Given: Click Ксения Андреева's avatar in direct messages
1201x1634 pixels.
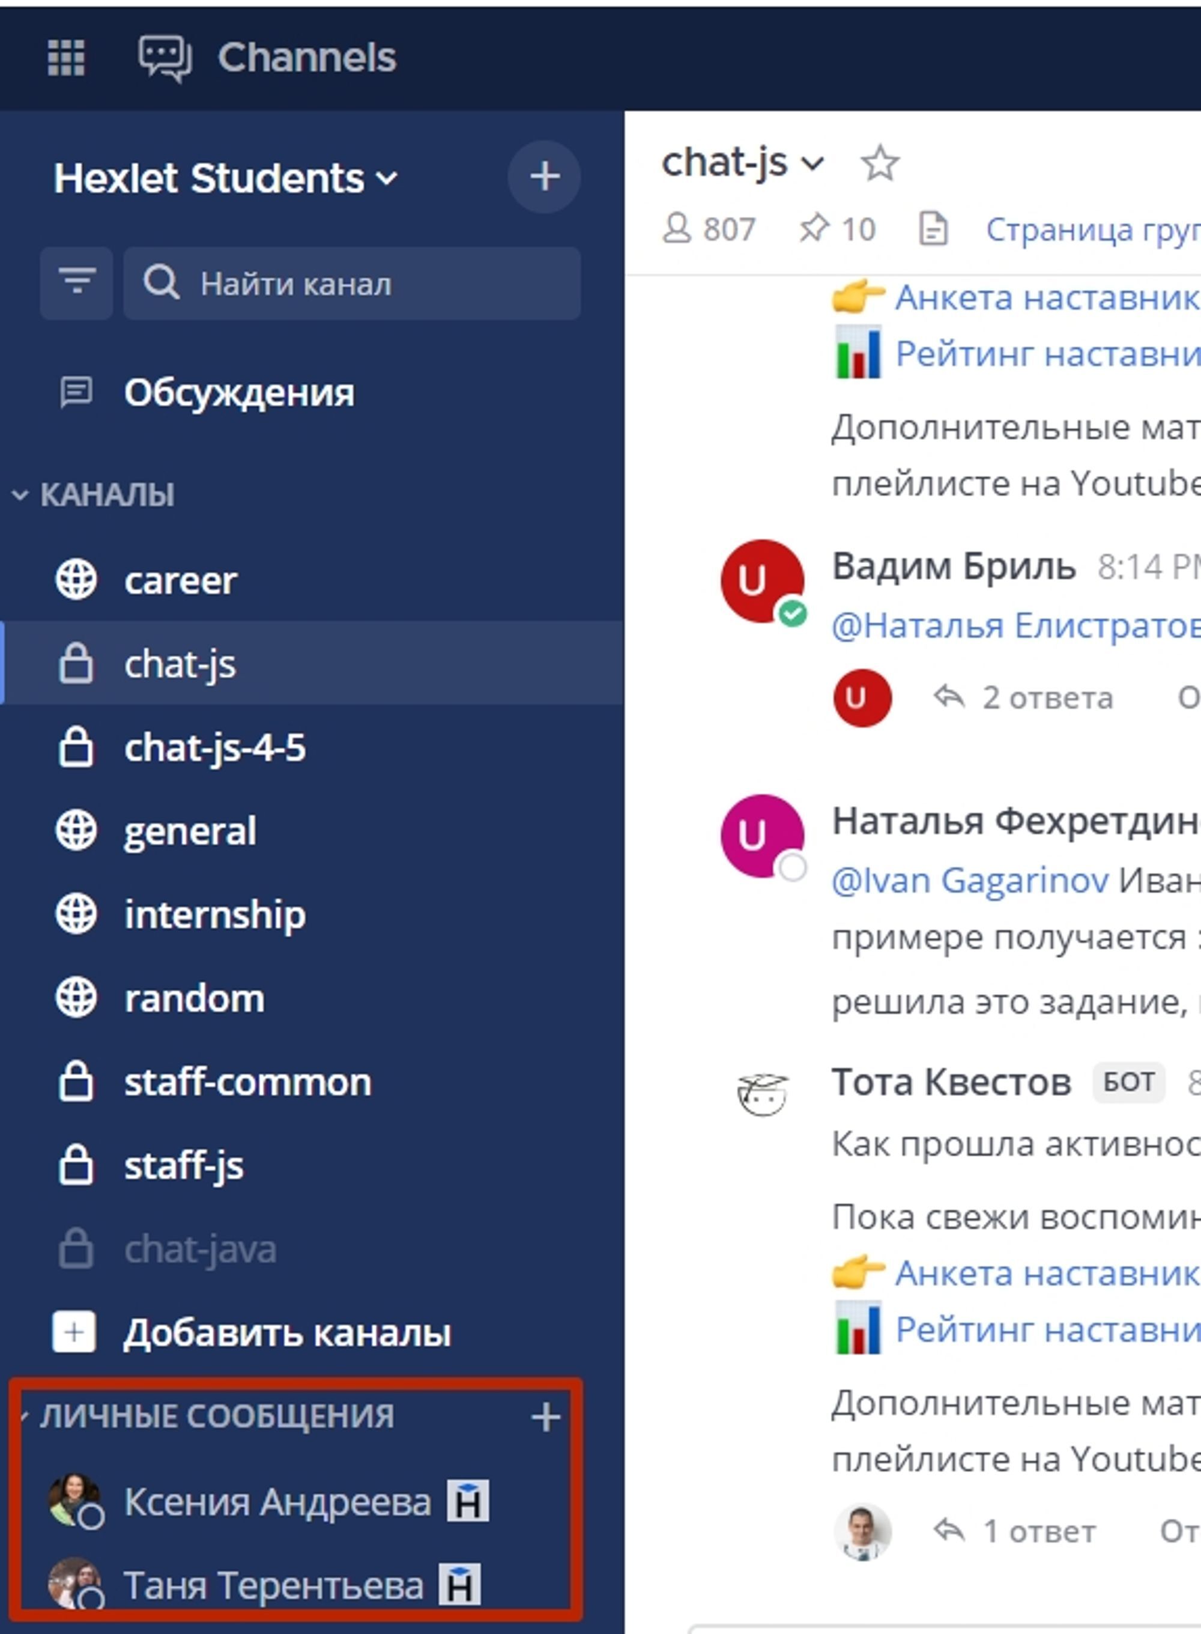Looking at the screenshot, I should click(x=74, y=1500).
